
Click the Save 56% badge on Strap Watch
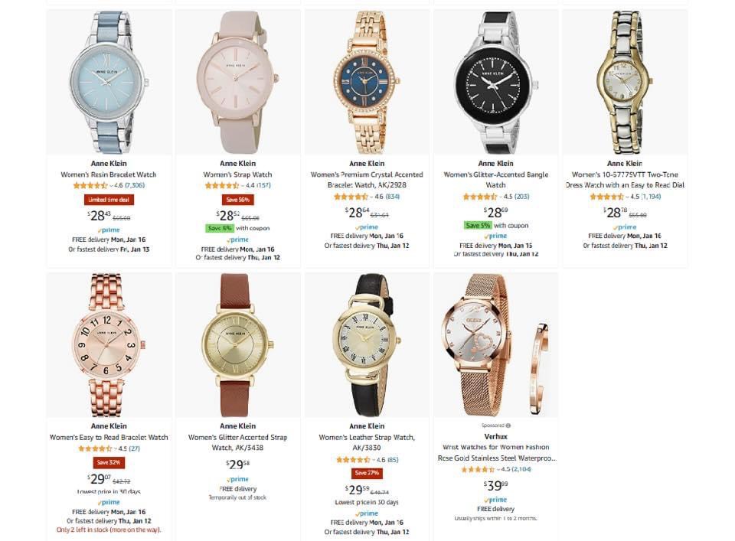pyautogui.click(x=237, y=200)
